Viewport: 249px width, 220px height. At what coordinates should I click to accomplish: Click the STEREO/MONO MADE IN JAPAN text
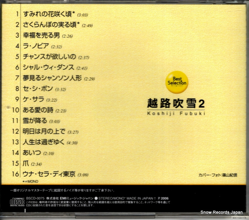pyautogui.click(x=126, y=198)
